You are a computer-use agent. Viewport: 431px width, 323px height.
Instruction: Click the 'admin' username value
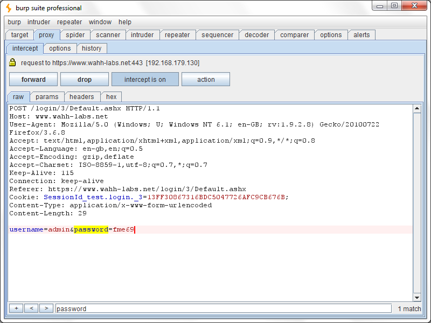(59, 229)
